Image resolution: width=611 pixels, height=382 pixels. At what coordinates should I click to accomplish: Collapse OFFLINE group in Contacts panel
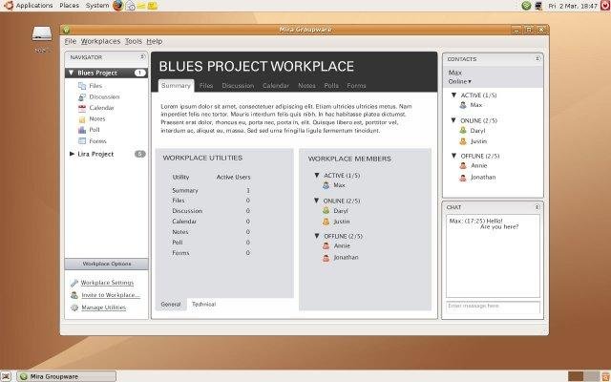453,156
